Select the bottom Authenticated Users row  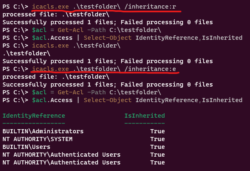point(62,162)
